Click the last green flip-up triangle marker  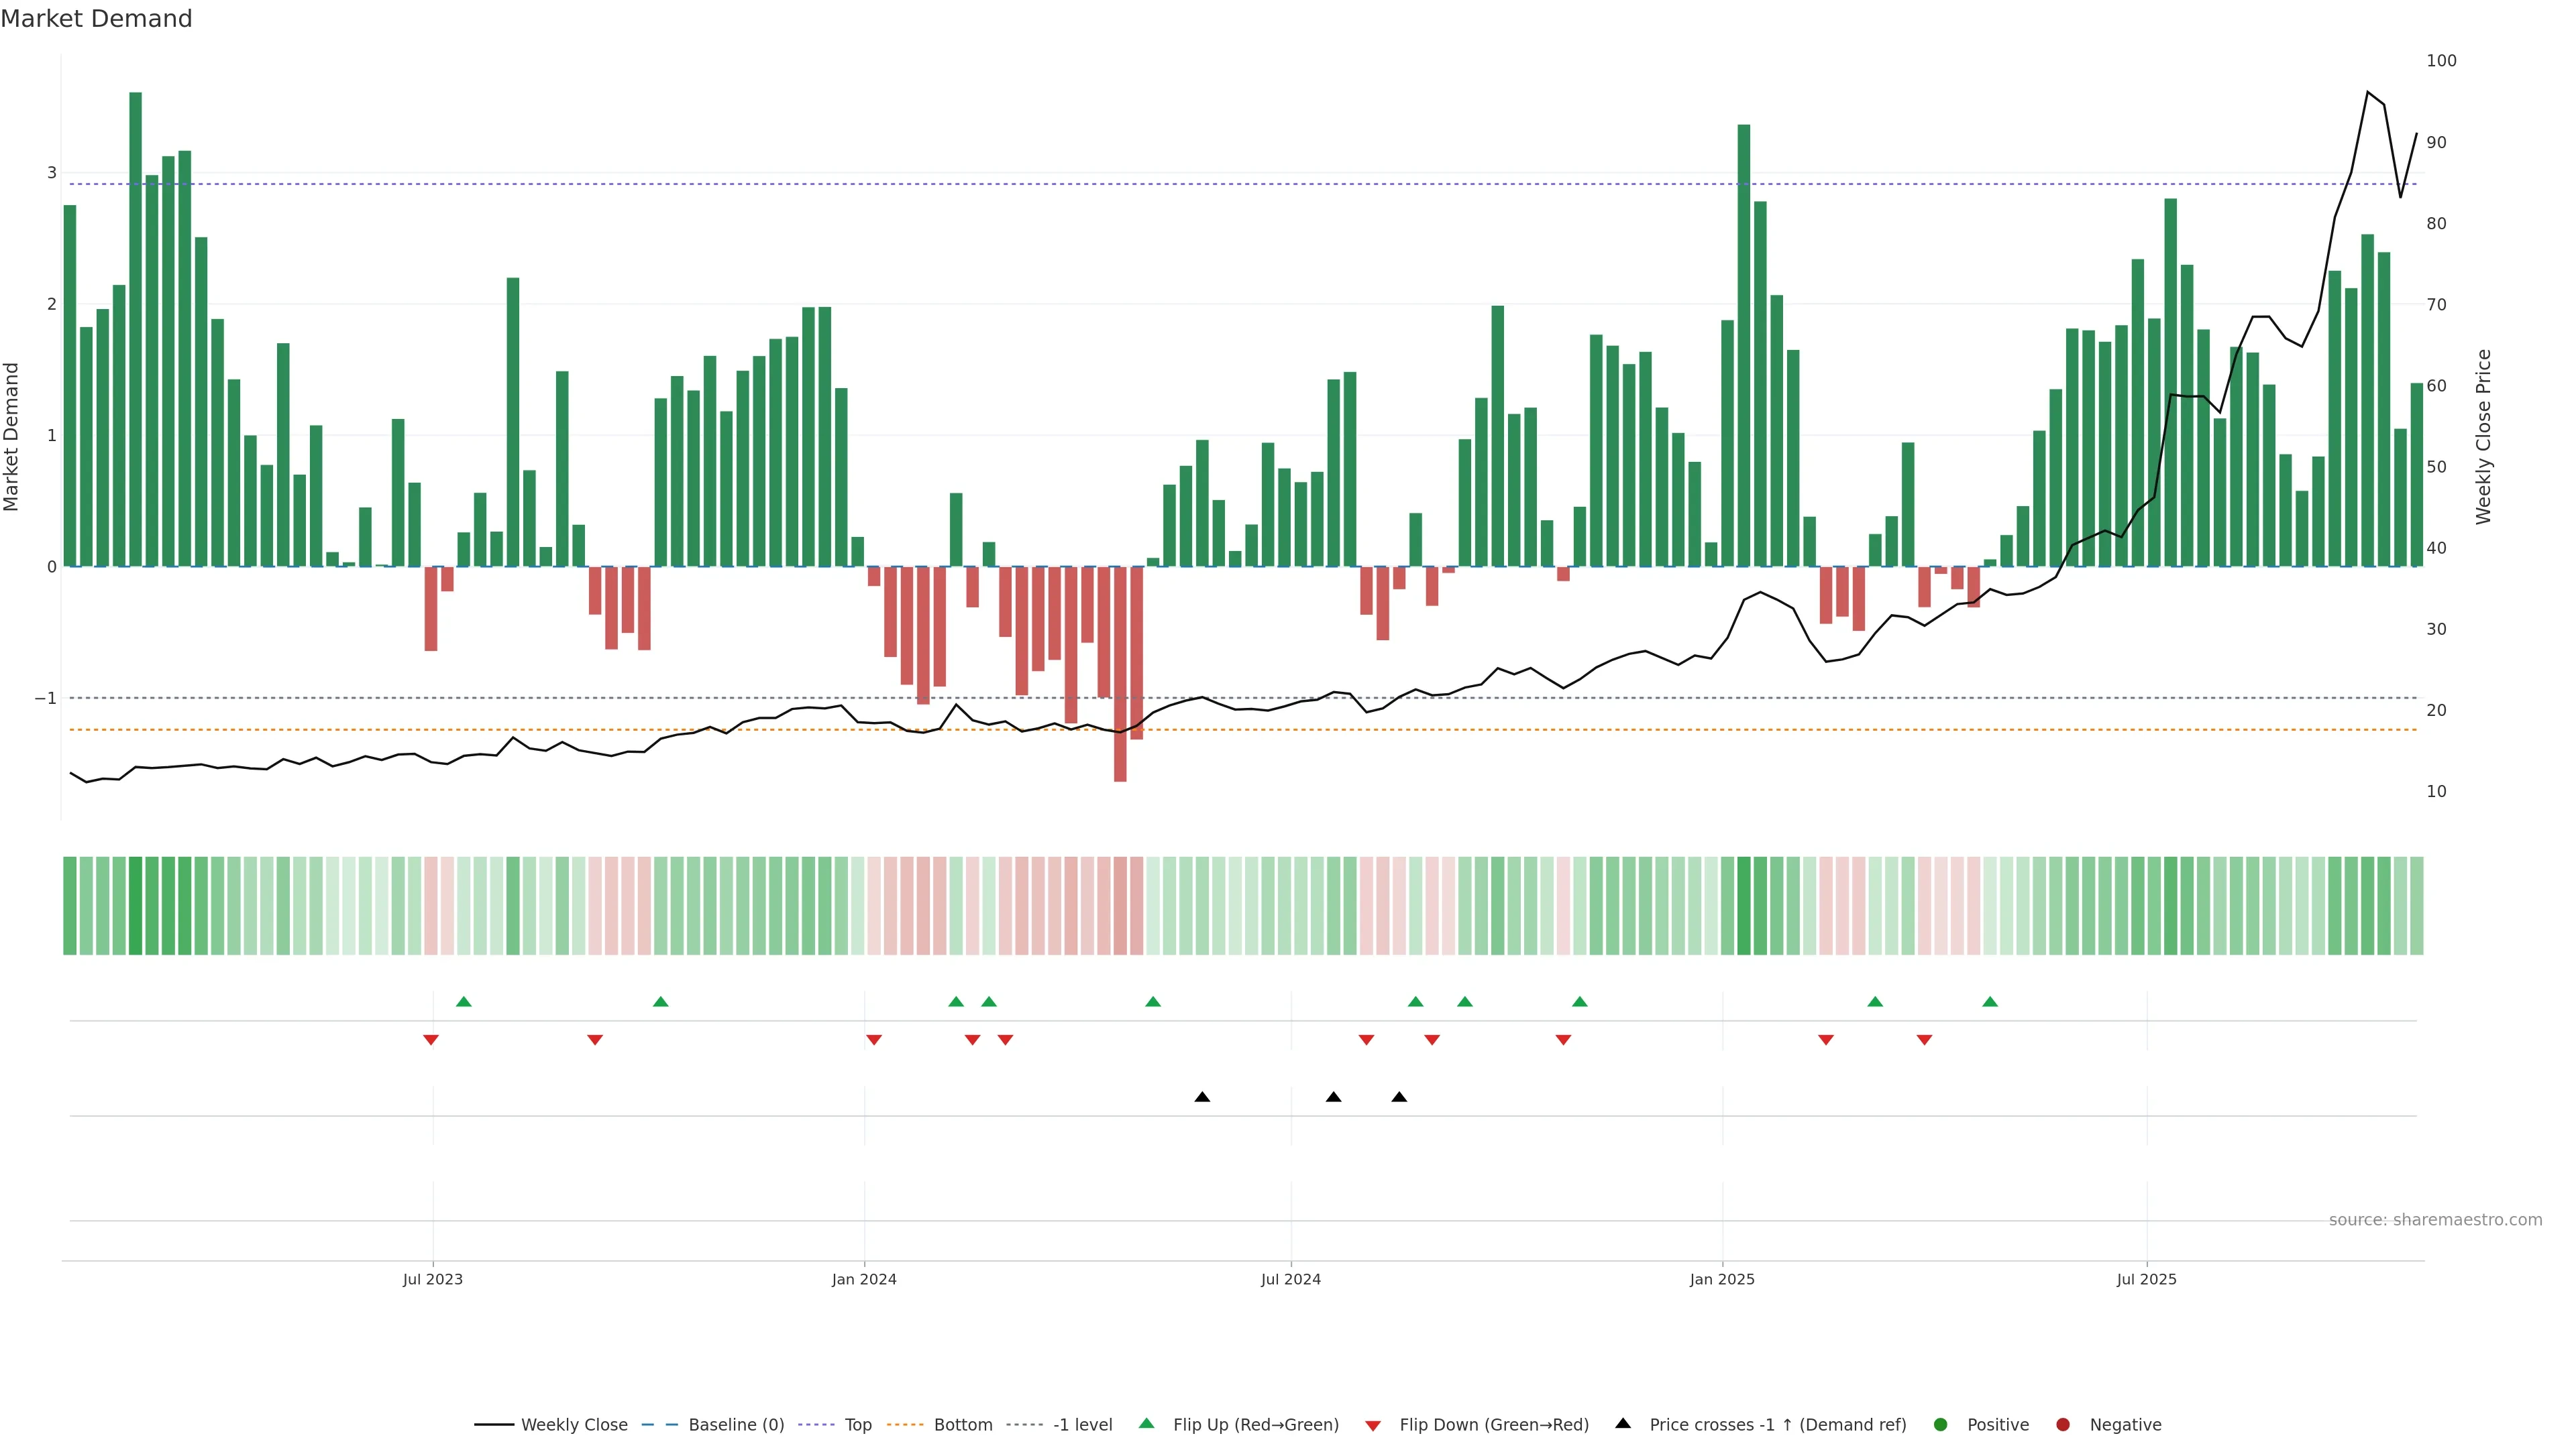point(1990,1002)
